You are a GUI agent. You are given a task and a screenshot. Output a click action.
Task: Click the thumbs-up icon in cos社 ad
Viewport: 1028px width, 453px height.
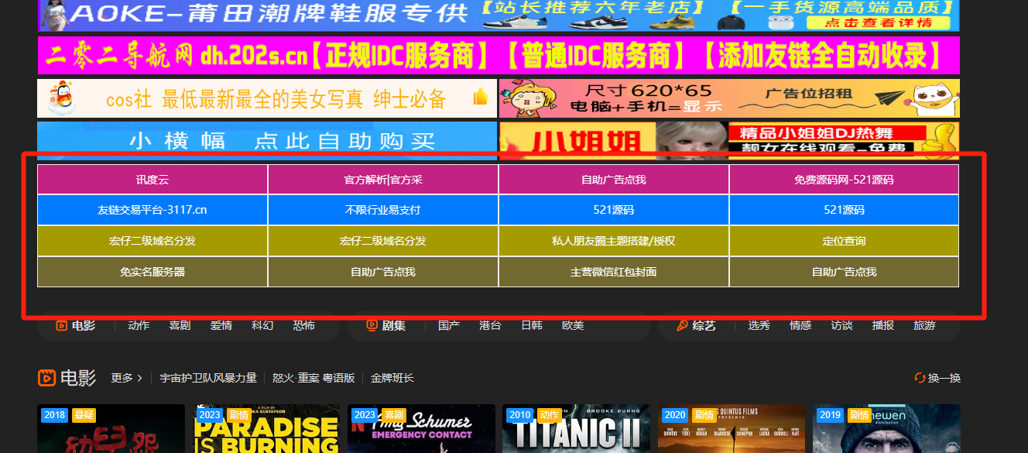click(480, 98)
